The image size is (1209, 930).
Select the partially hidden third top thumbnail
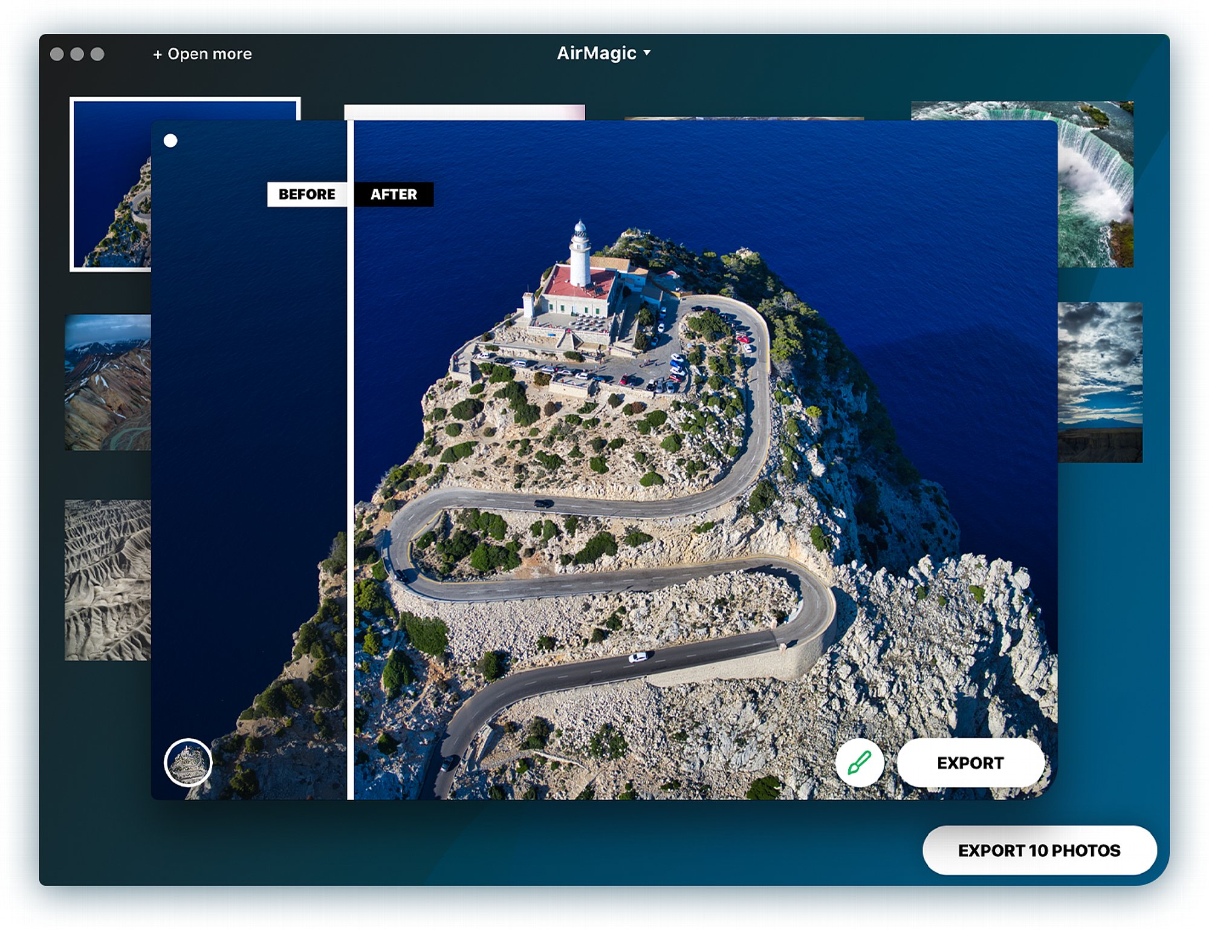click(744, 118)
